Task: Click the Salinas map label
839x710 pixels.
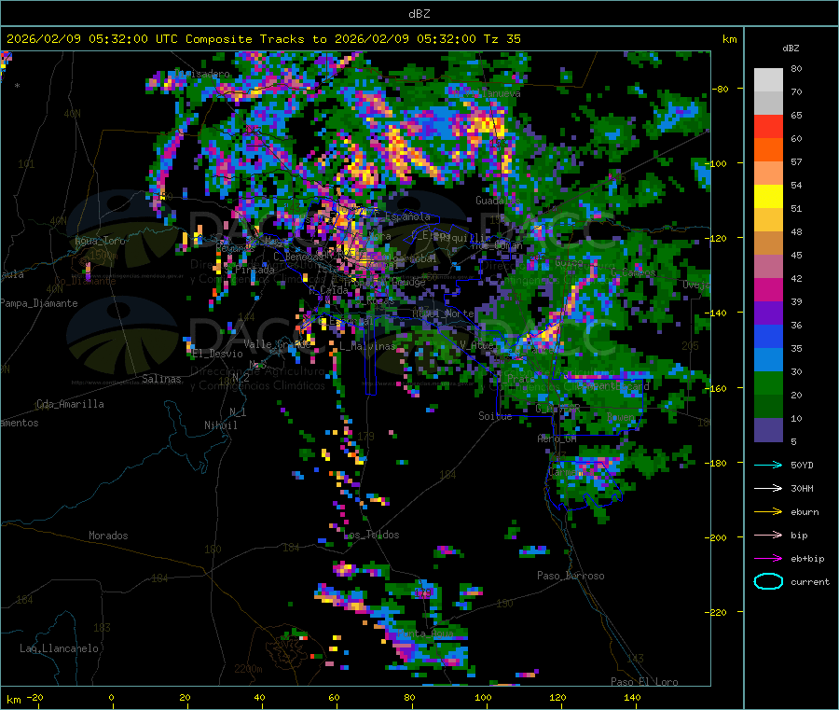Action: coord(161,379)
